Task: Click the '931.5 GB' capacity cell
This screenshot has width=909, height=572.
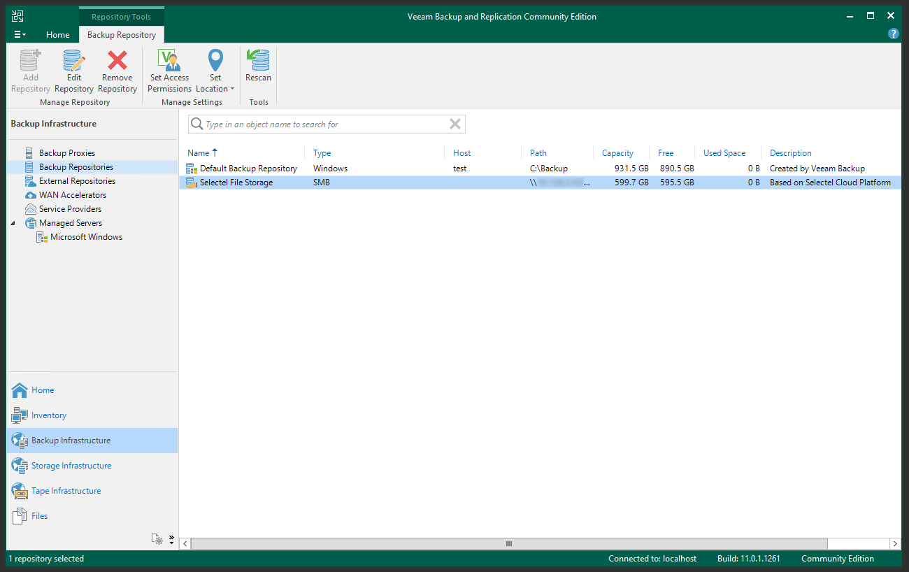Action: (632, 169)
